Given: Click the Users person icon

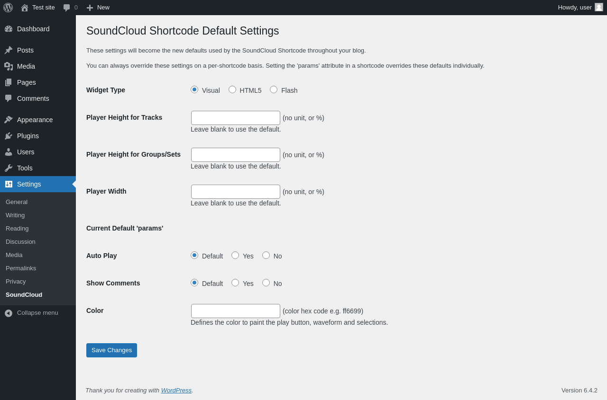Looking at the screenshot, I should pos(9,152).
